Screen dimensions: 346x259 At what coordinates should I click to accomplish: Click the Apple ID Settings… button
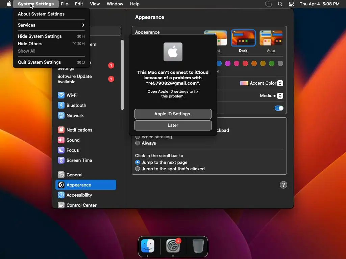point(173,114)
